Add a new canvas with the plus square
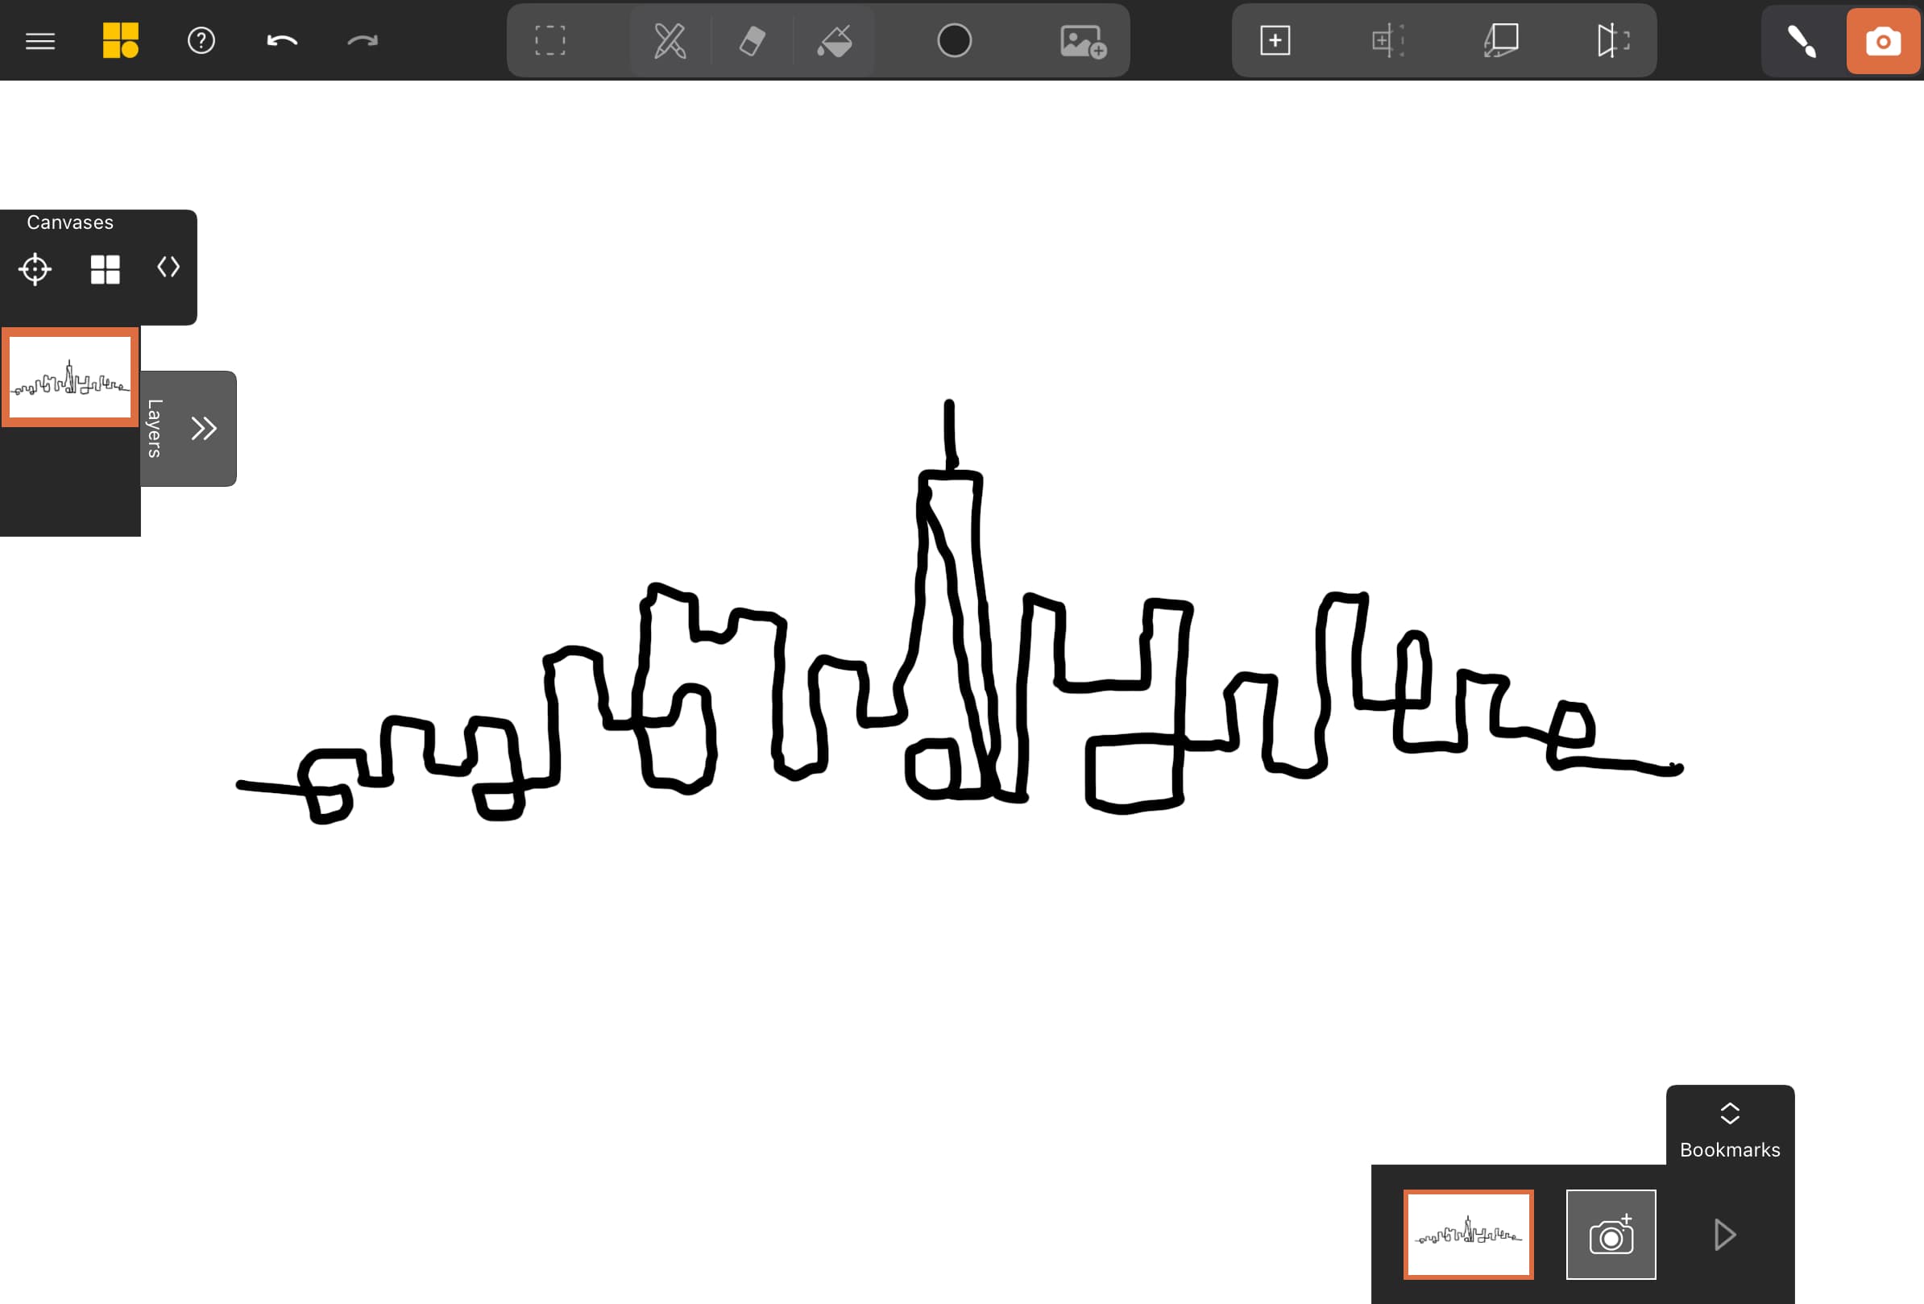This screenshot has width=1924, height=1304. 1275,40
